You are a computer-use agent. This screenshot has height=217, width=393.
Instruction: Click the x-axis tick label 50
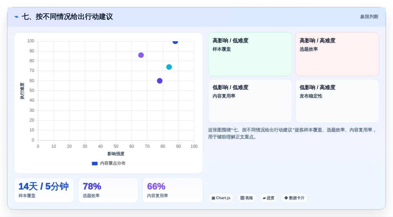[116, 146]
